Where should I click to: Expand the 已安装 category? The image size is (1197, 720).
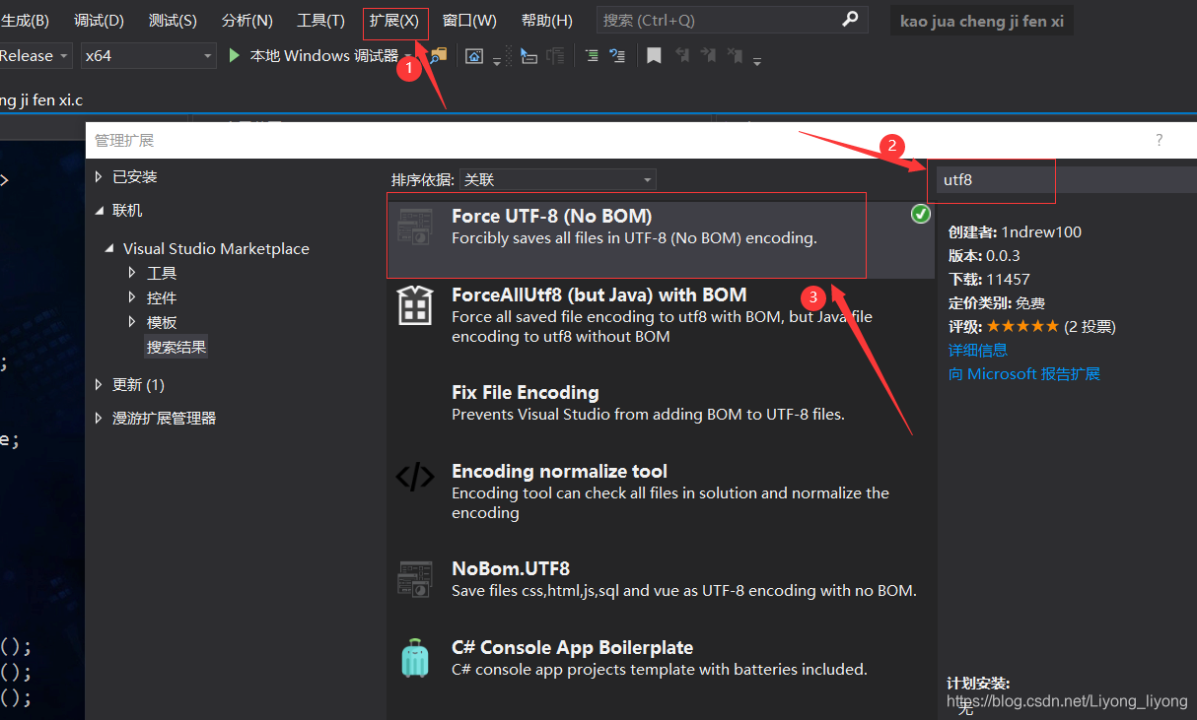(99, 176)
